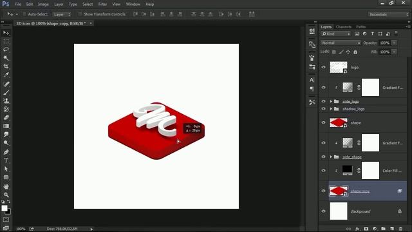The image size is (412, 232).
Task: Click the Create new group folder icon
Action: 384,229
